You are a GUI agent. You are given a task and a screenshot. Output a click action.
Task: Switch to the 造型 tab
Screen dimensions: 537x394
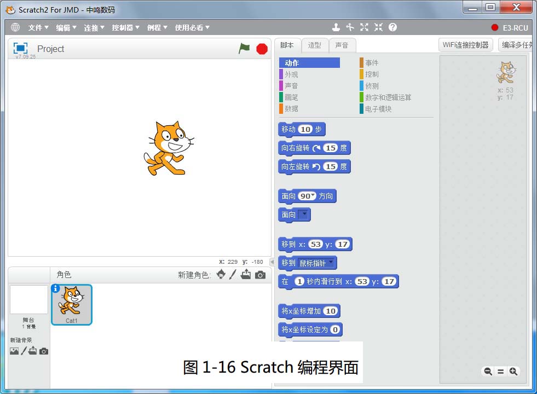coord(315,45)
